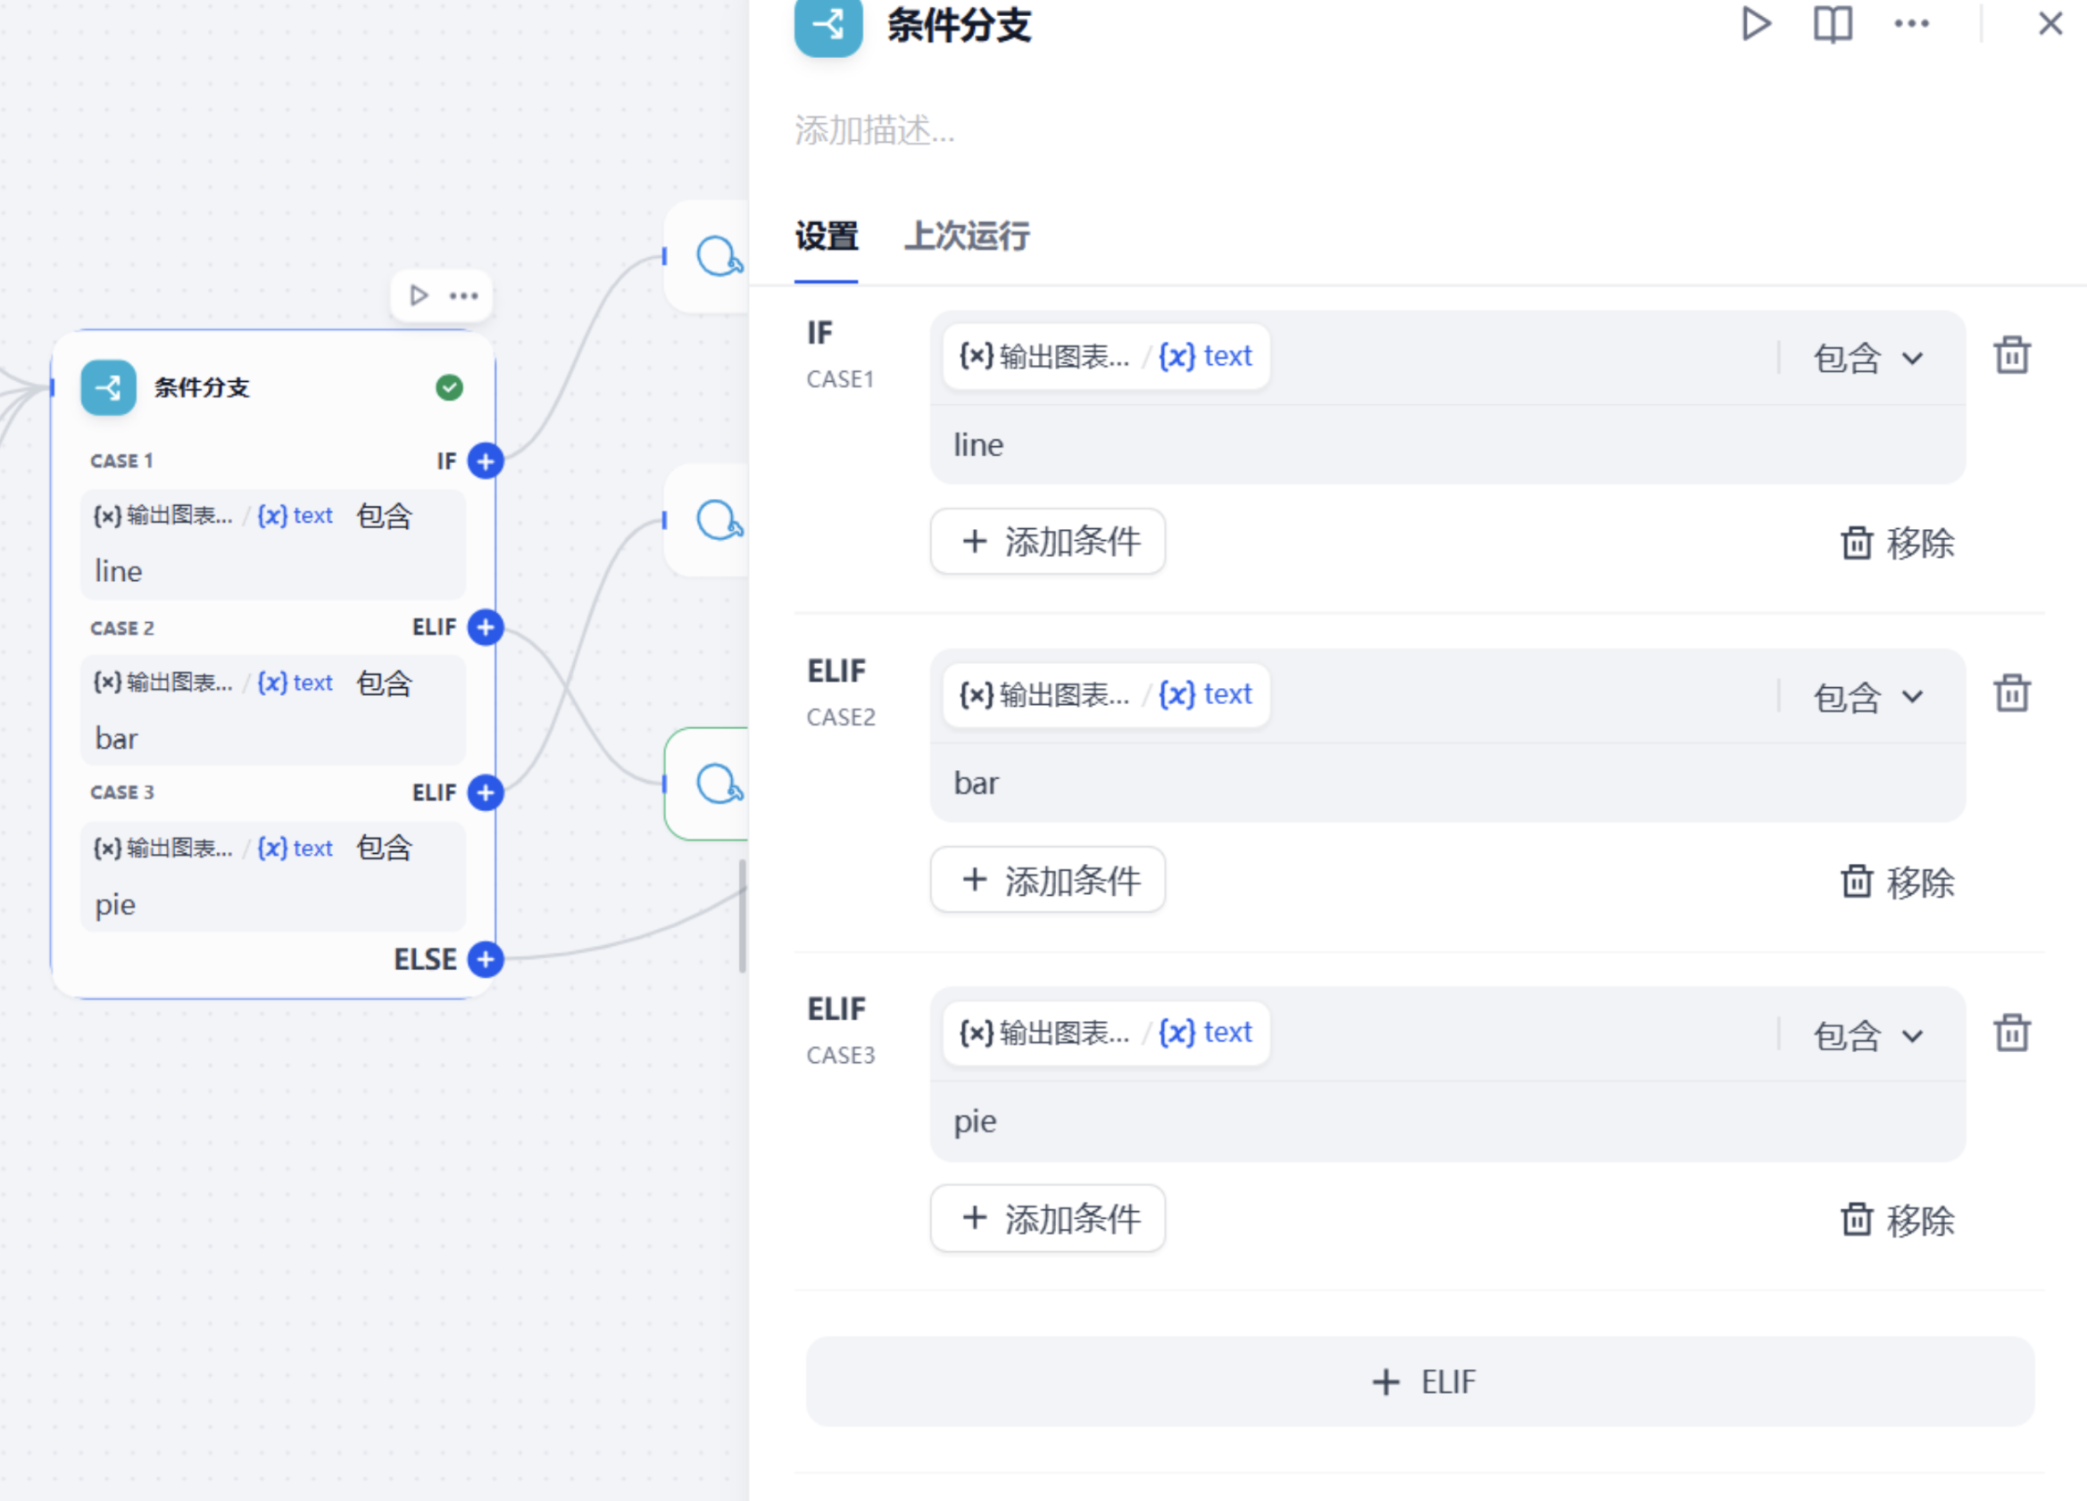Click the node's small play icon on canvas
This screenshot has width=2087, height=1501.
pos(419,295)
